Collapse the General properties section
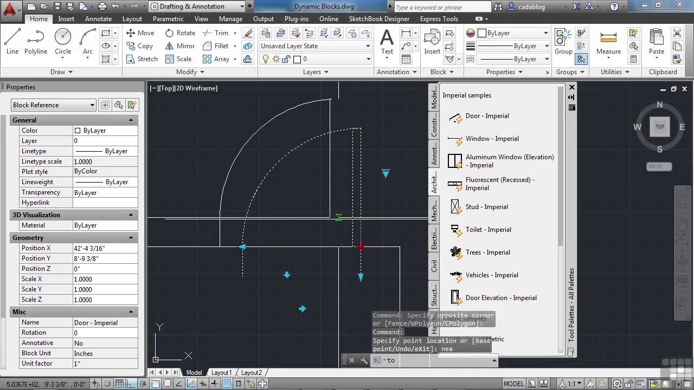The image size is (694, 390). tap(131, 120)
